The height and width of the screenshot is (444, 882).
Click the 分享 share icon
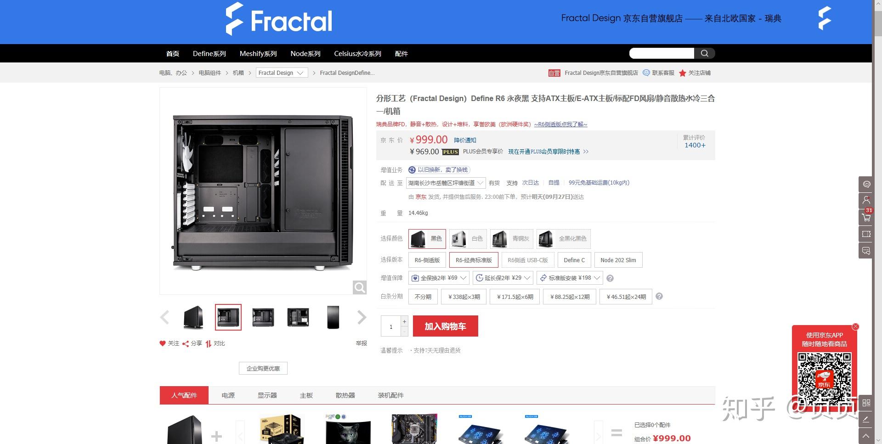click(x=186, y=343)
